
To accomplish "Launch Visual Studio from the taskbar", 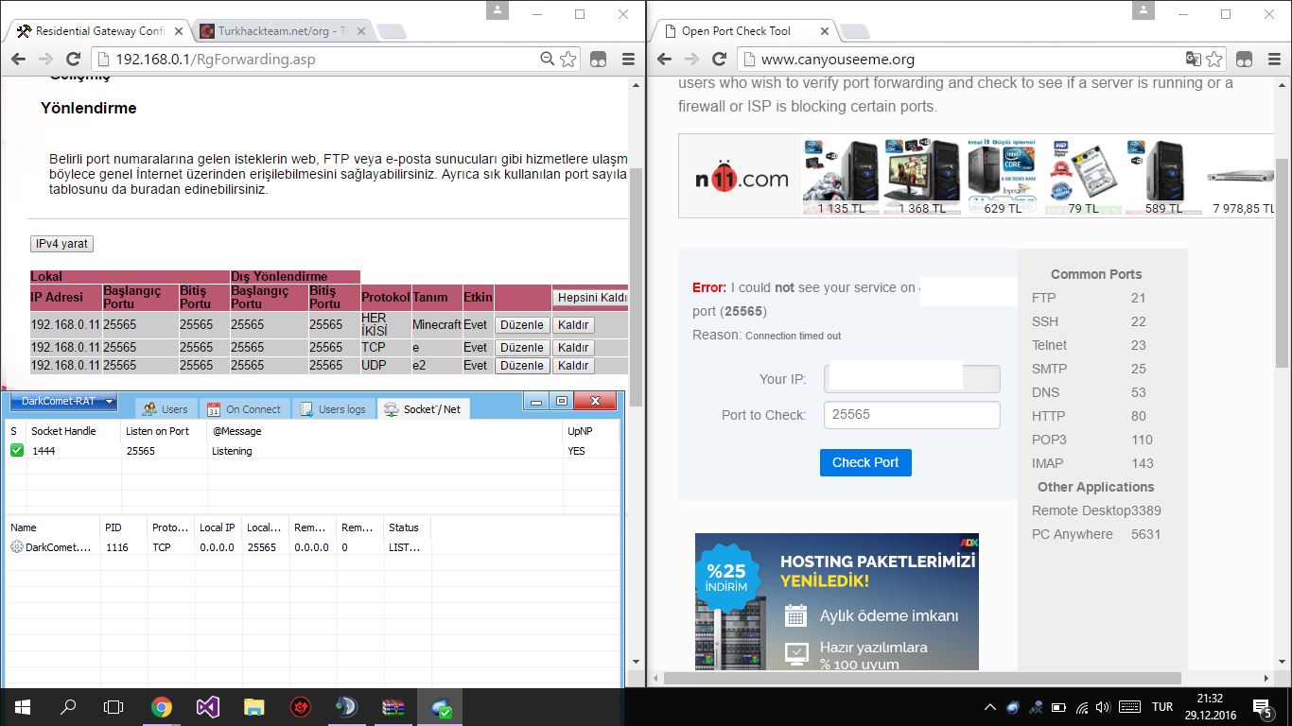I will tap(208, 706).
